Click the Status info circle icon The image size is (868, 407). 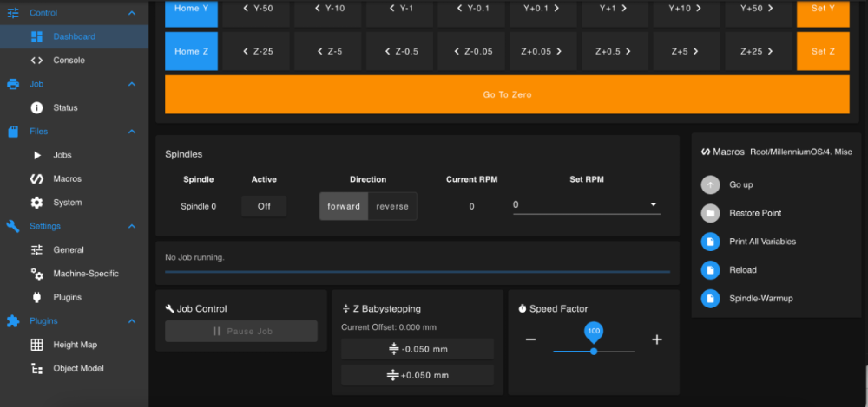[36, 107]
